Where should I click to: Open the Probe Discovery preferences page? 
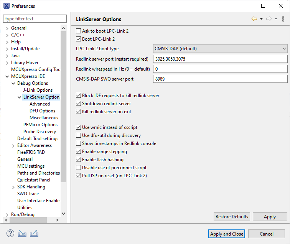point(40,132)
